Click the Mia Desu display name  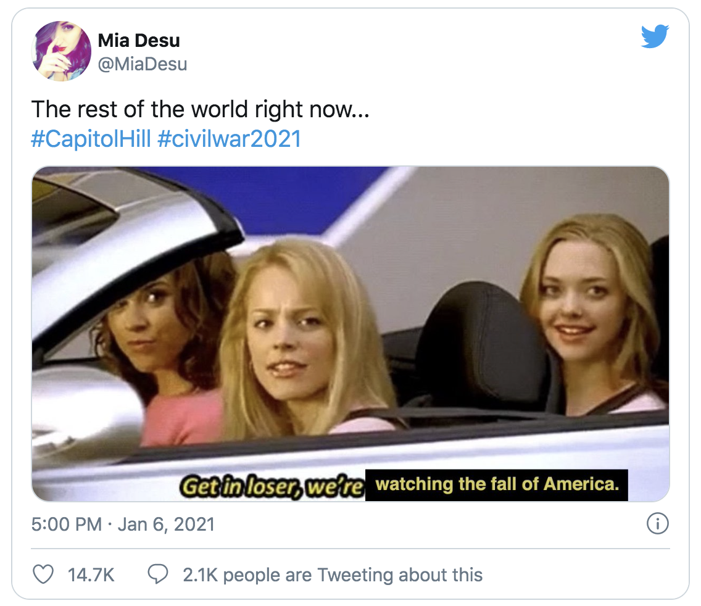tap(139, 40)
